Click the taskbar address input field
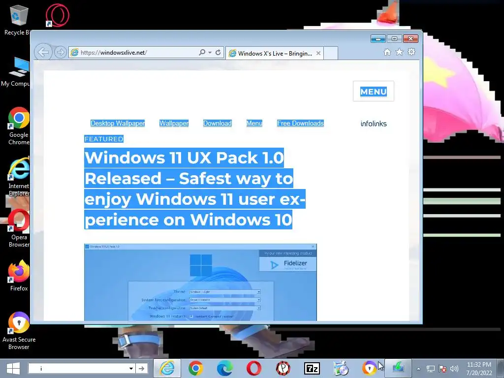Viewport: 504px width, 378px height. tap(78, 368)
